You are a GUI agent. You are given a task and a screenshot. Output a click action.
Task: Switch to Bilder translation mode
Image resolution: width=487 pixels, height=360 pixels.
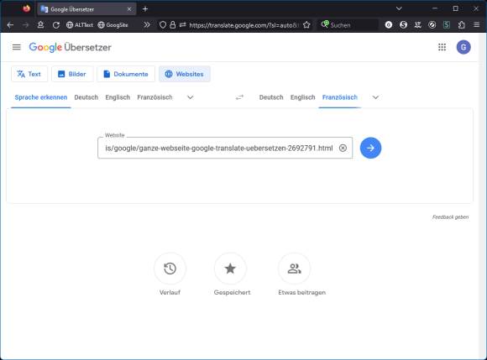pyautogui.click(x=72, y=74)
